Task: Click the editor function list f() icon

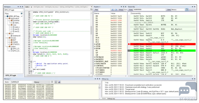Action: tap(91, 9)
